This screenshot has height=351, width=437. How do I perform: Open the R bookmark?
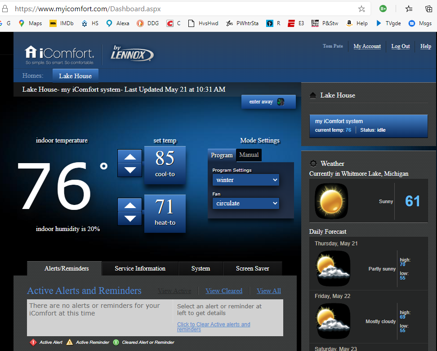click(273, 23)
